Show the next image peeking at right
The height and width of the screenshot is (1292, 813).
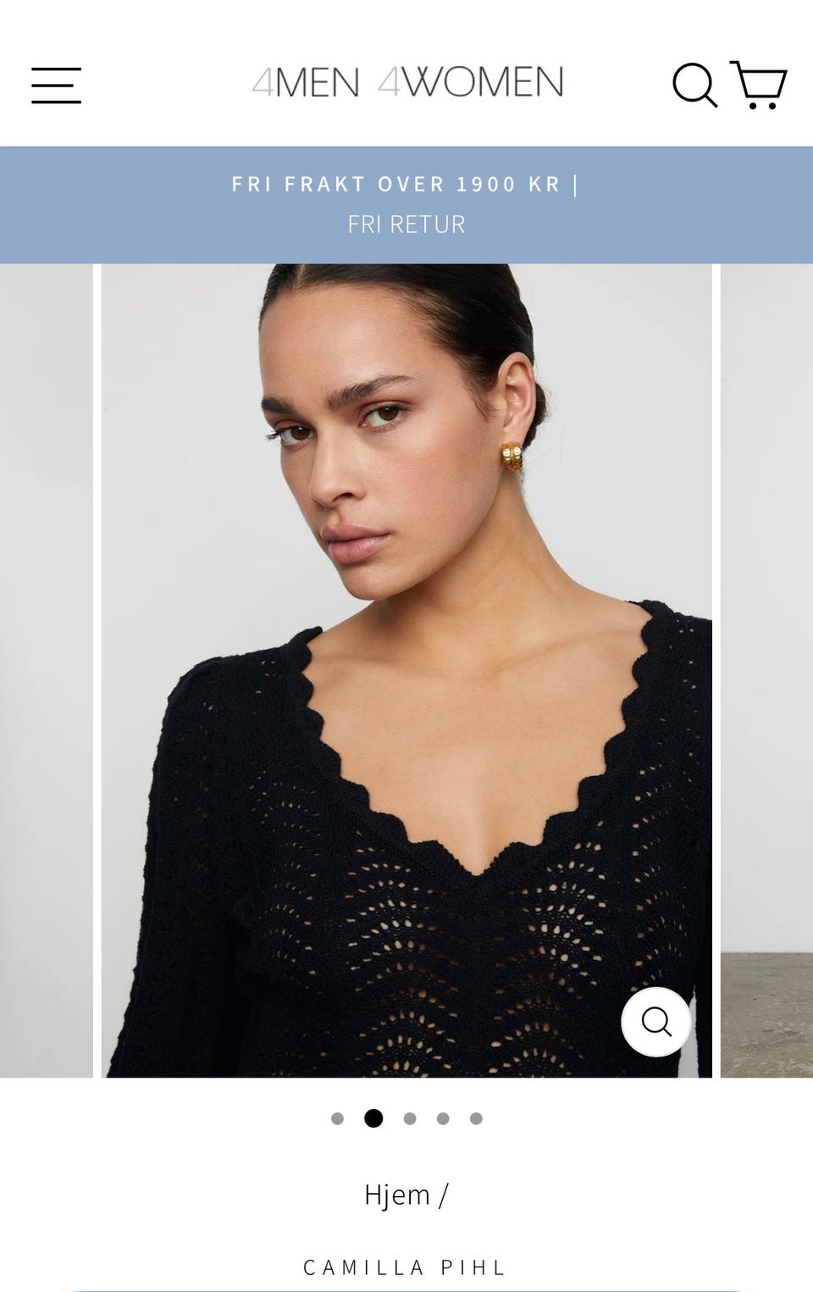(766, 670)
